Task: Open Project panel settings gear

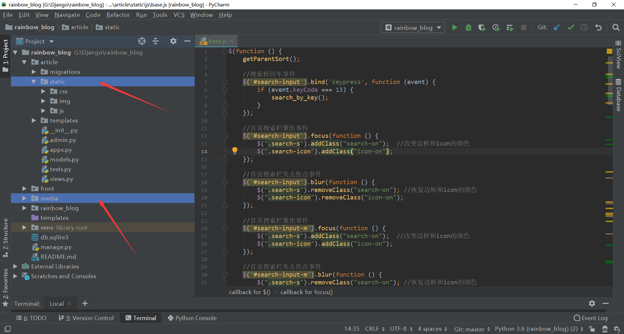Action: click(x=173, y=41)
